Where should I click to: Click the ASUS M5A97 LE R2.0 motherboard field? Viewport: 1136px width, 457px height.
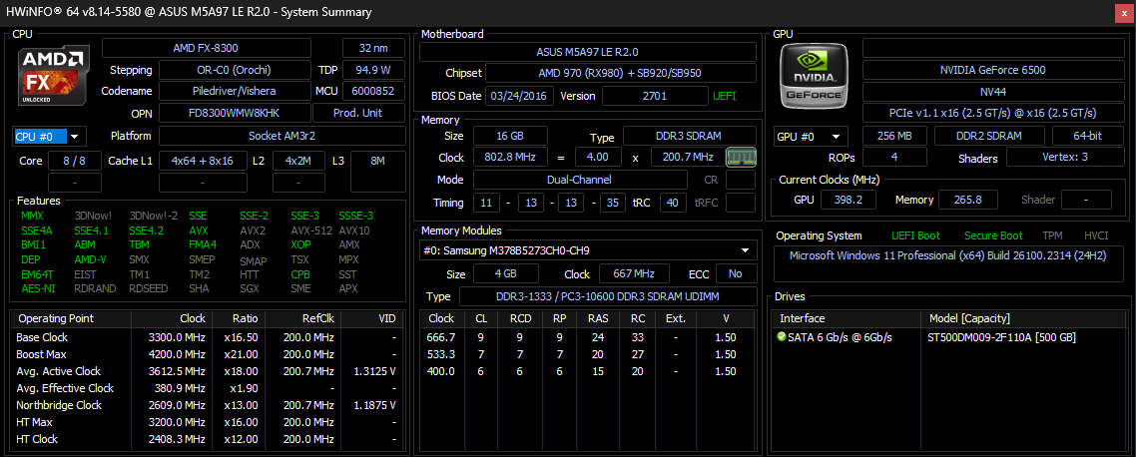tap(588, 52)
